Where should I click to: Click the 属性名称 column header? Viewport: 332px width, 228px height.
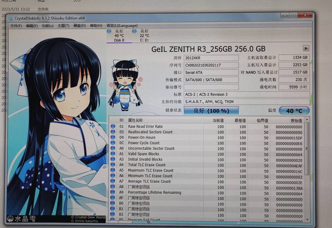(x=136, y=120)
